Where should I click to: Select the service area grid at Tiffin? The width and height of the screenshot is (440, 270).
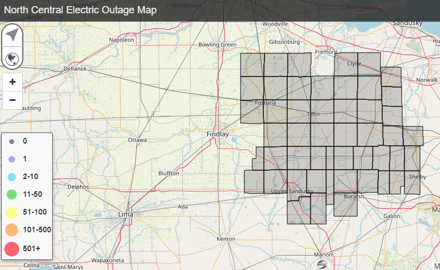coord(313,114)
